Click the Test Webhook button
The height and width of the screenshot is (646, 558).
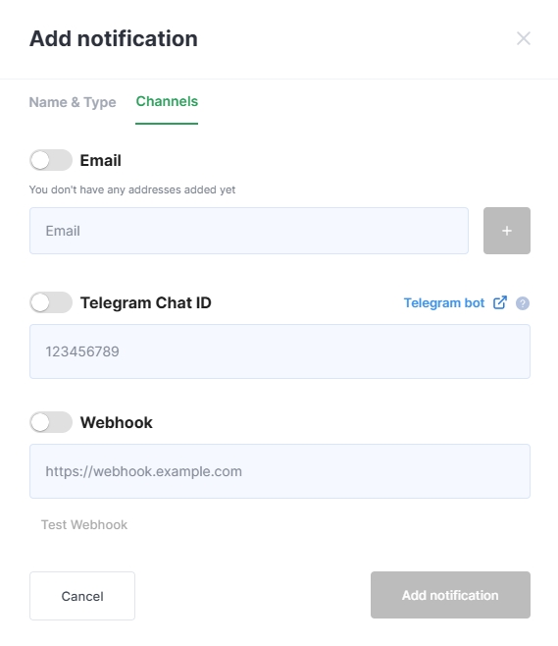point(84,524)
